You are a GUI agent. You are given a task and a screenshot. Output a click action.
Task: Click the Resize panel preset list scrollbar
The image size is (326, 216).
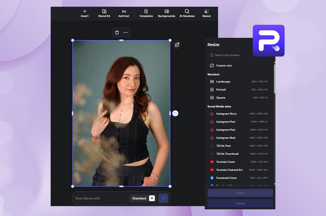(275, 79)
